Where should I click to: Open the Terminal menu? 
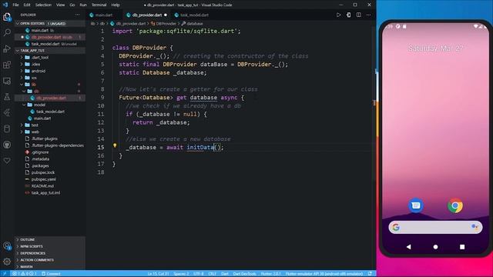click(x=99, y=5)
